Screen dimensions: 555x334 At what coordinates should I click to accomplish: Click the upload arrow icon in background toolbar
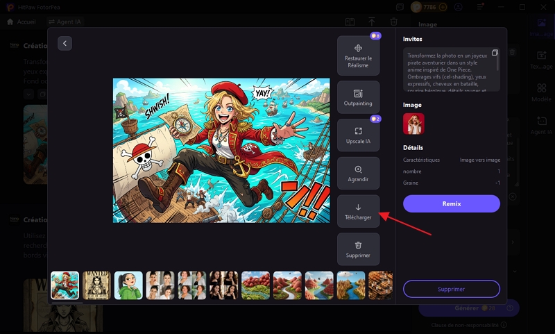[372, 22]
